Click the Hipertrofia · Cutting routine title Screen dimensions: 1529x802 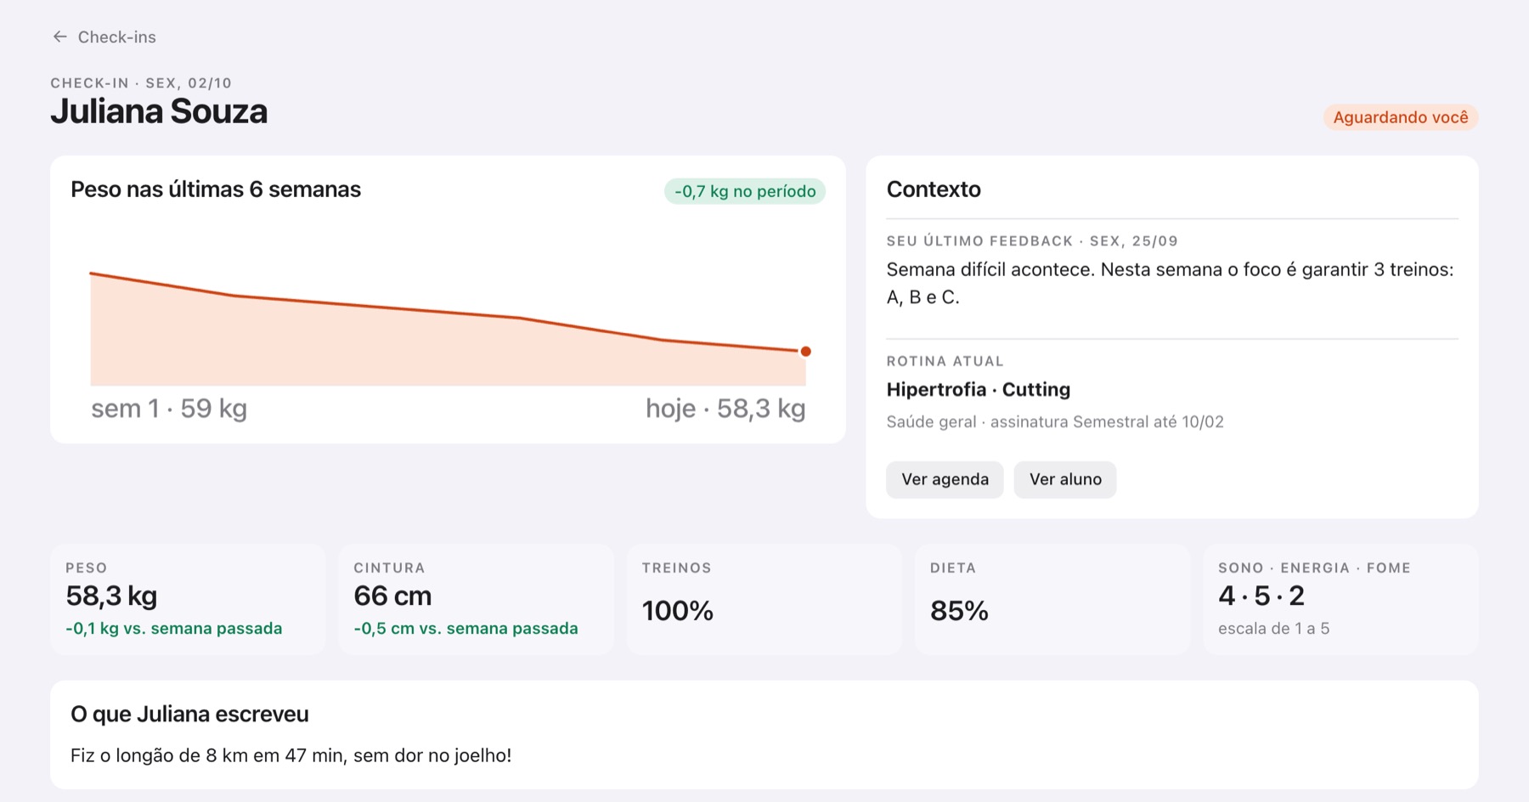click(979, 389)
